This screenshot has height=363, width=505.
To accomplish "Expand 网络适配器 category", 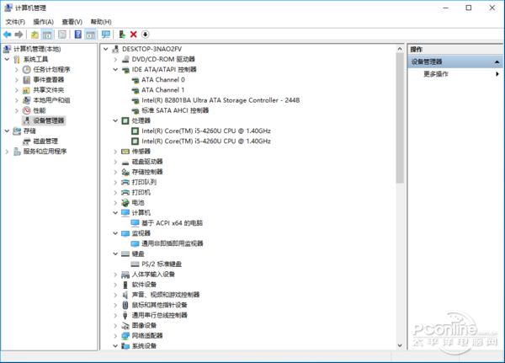I will click(x=115, y=335).
